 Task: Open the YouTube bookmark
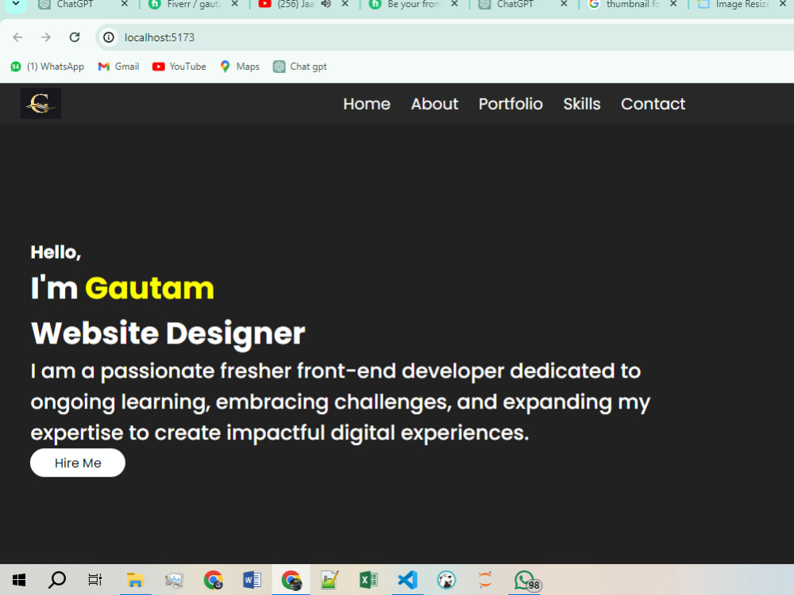[179, 67]
